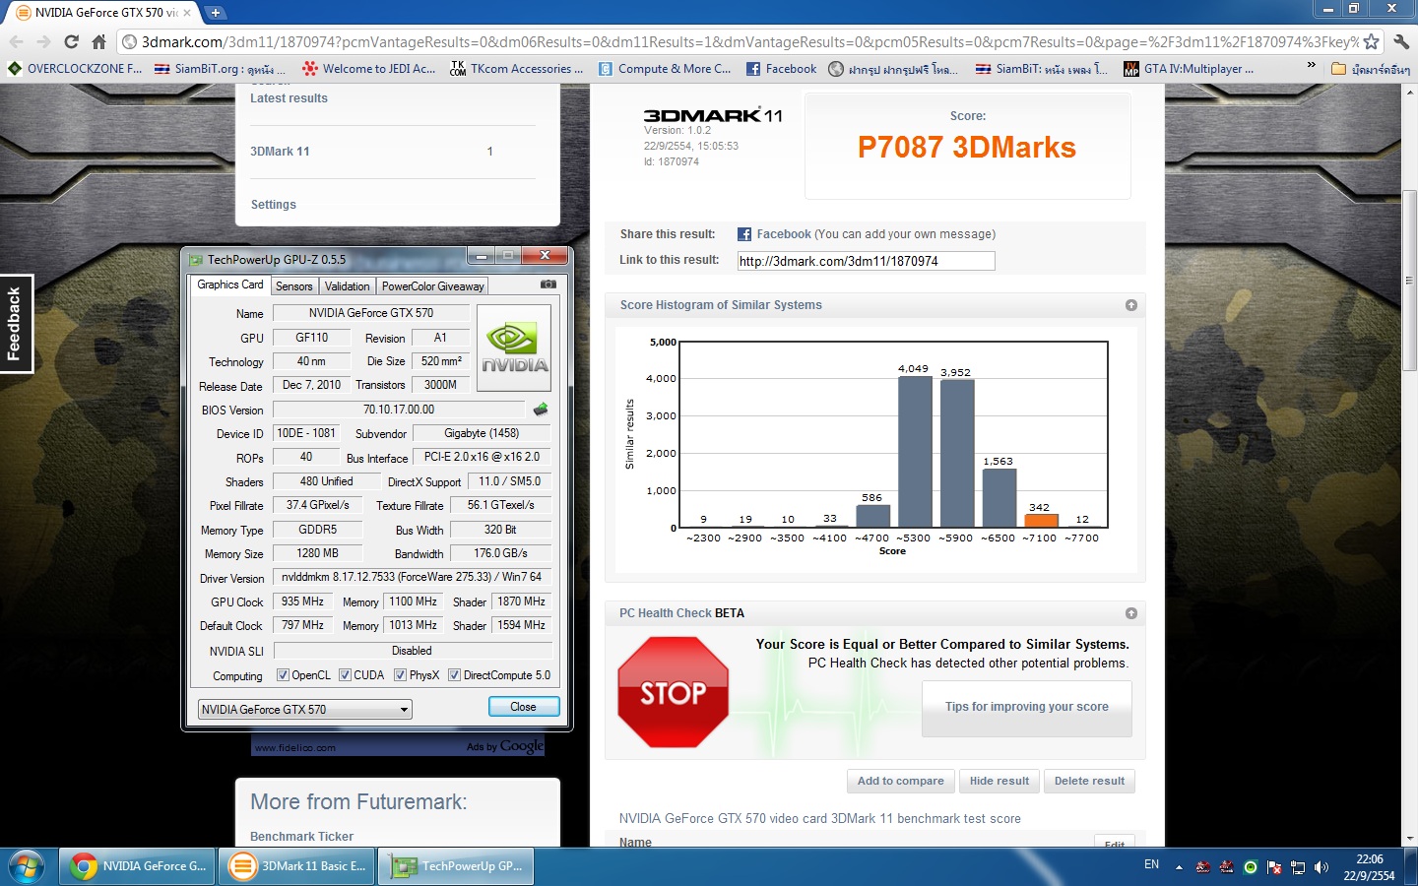
Task: Show more bookmarks with the chevron
Action: [1311, 66]
